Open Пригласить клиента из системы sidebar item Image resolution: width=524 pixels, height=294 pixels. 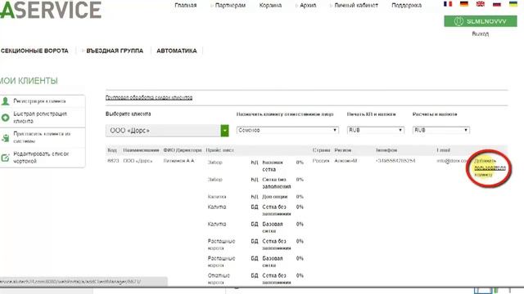click(x=42, y=137)
